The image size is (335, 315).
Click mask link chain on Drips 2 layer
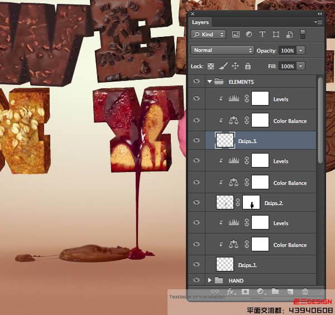pos(238,202)
